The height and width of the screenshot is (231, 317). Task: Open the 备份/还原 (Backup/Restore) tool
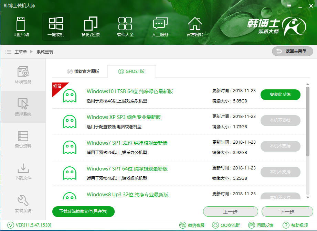[x=91, y=26]
